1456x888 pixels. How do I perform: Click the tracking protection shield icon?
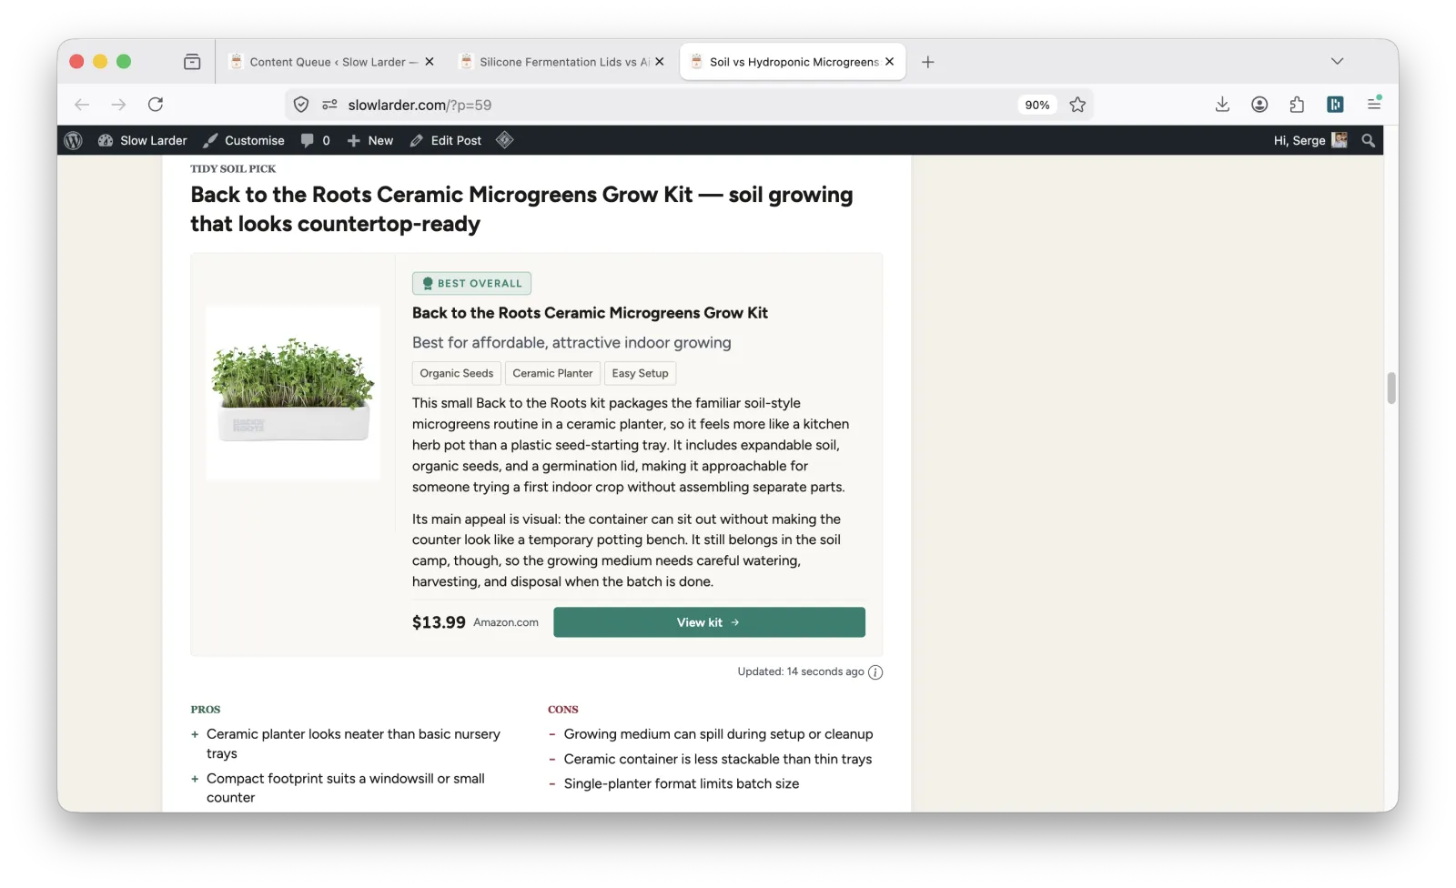pos(301,105)
